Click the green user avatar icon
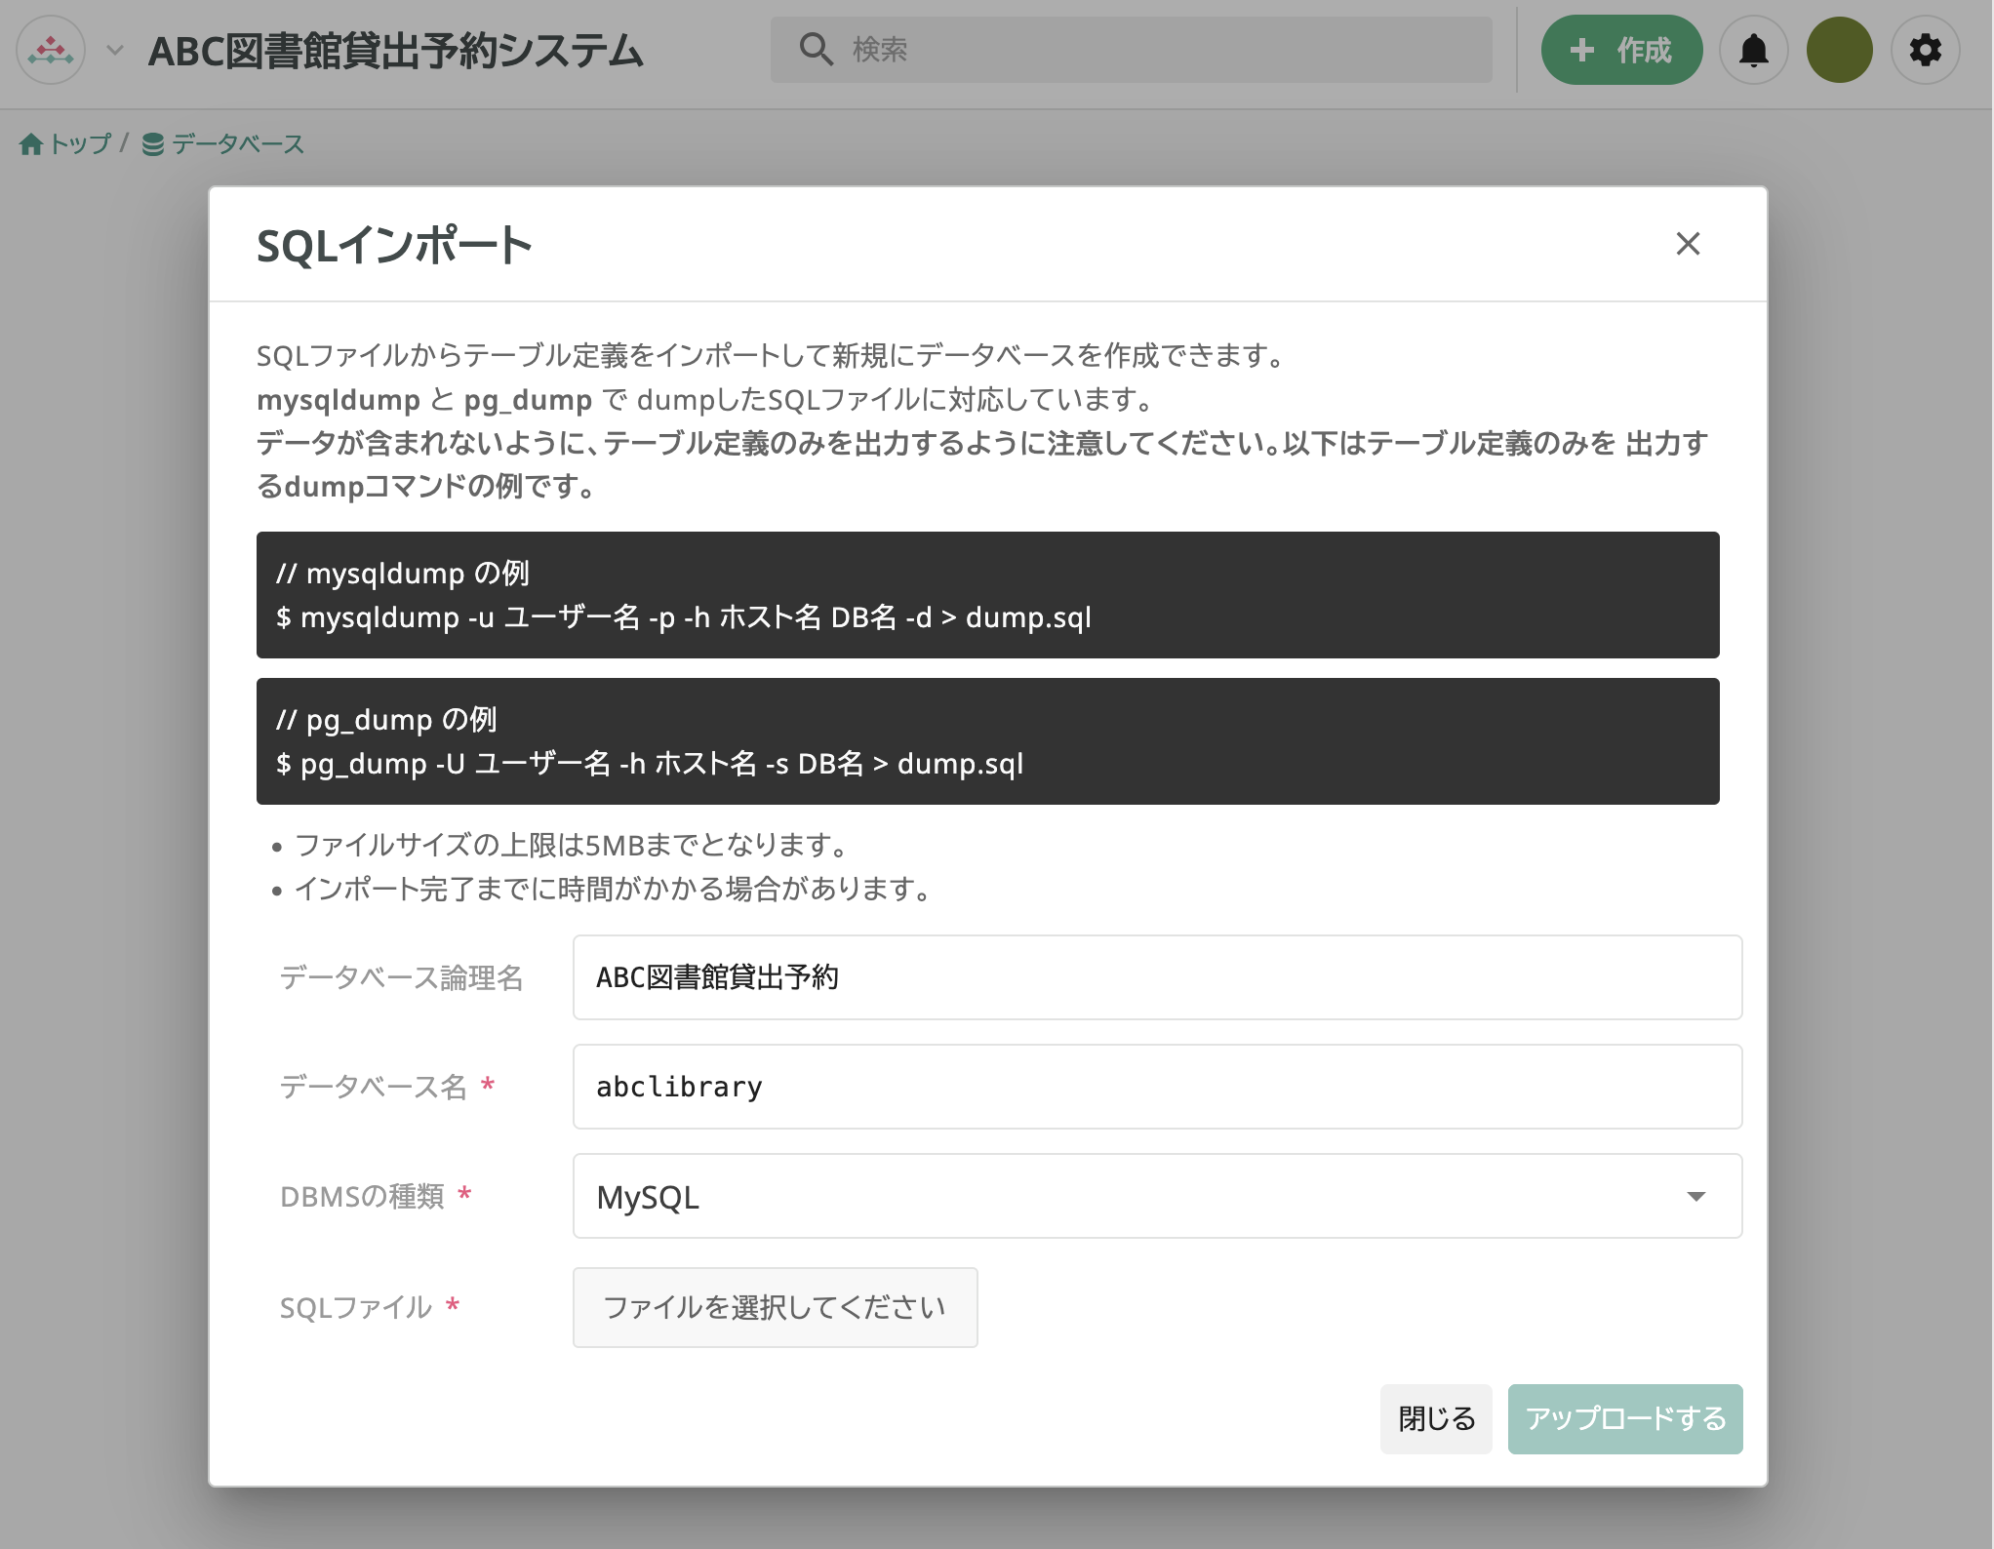 [x=1839, y=50]
